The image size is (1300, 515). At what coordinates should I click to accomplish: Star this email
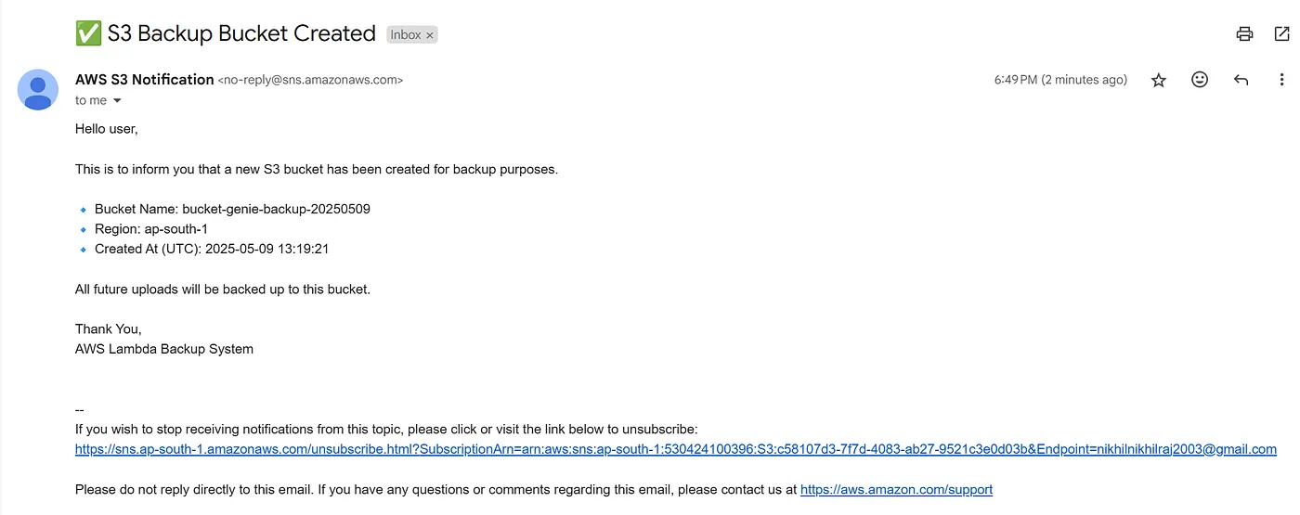click(x=1158, y=80)
